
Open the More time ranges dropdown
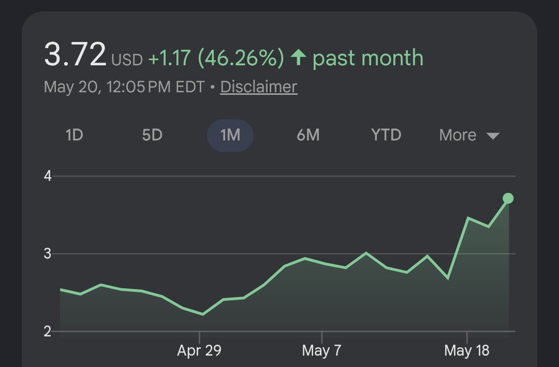469,135
